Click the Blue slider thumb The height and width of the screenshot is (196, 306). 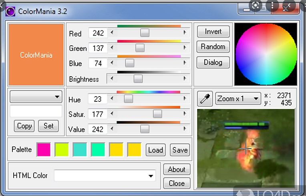(x=130, y=63)
